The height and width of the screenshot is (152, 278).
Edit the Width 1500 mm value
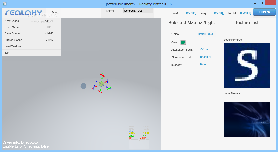pos(190,13)
